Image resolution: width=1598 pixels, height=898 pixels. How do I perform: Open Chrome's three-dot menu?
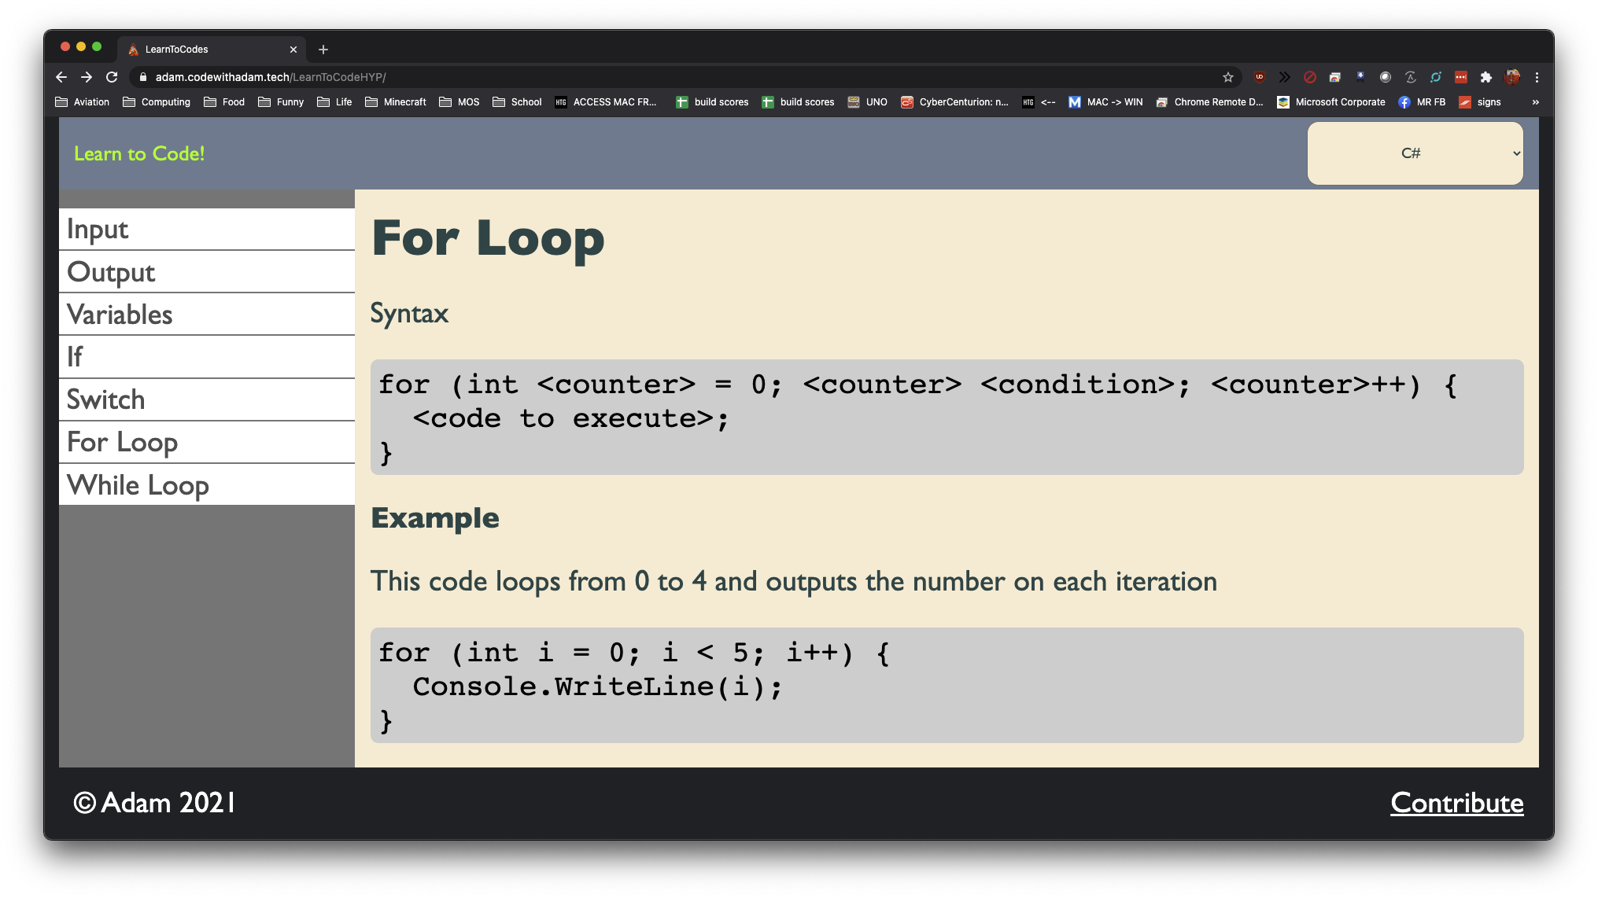[1537, 77]
